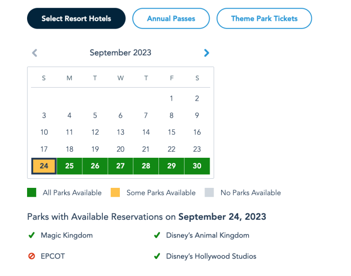Click Disney's Animal Kingdom checkmark
351x276 pixels.
coord(157,235)
